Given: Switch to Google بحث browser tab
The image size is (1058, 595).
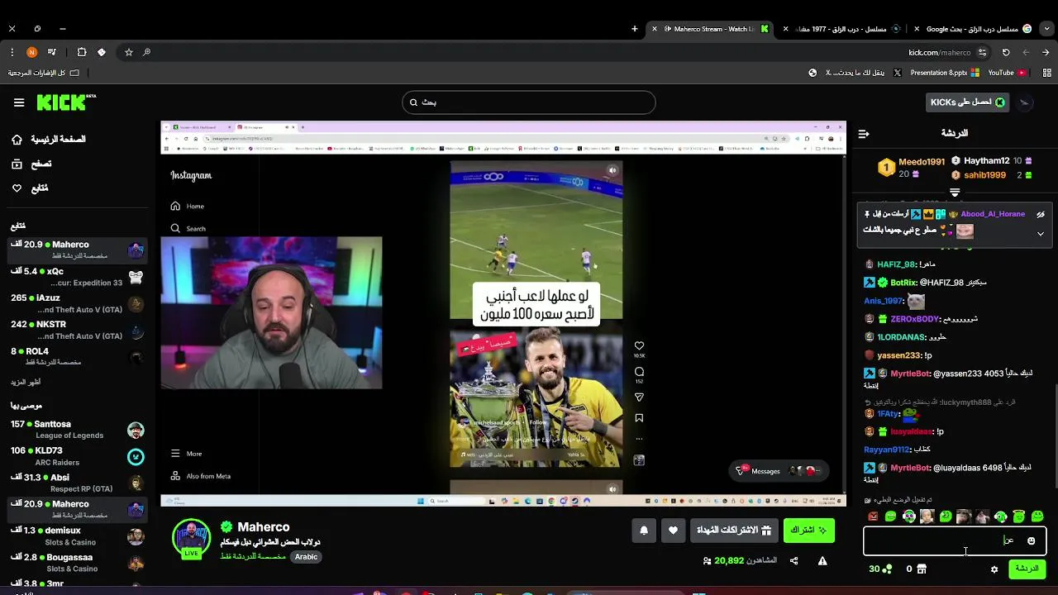Looking at the screenshot, I should (x=973, y=29).
